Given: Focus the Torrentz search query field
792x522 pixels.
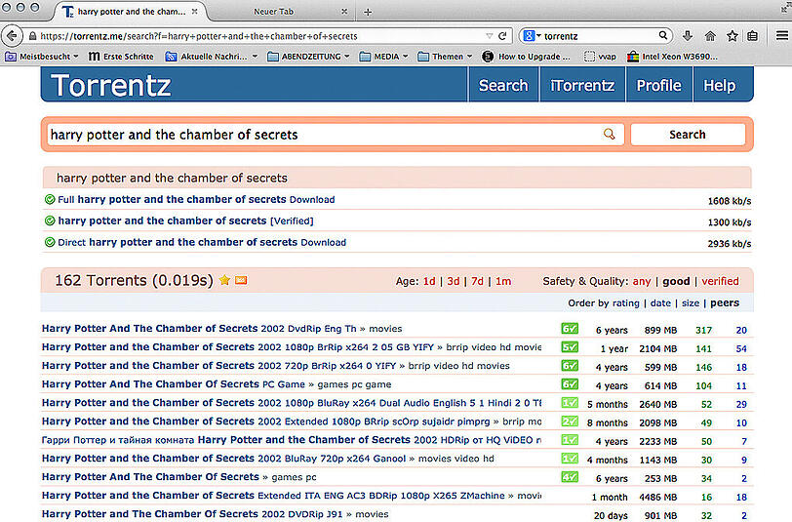Looking at the screenshot, I should pyautogui.click(x=336, y=135).
